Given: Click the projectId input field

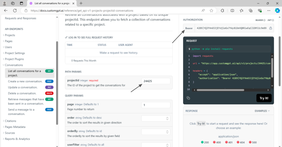Looking at the screenshot, I should 156,81.
